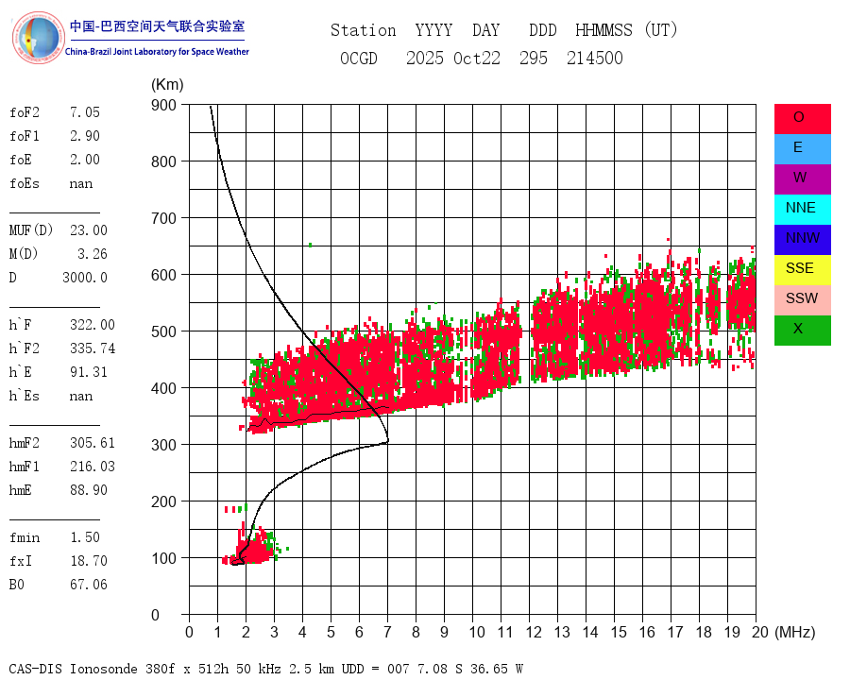Click the h`Es nan value

pos(81,397)
